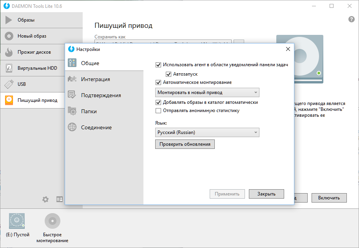Image resolution: width=359 pixels, height=248 pixels.
Task: Click the Пишущий привод page heading
Action: 123,25
